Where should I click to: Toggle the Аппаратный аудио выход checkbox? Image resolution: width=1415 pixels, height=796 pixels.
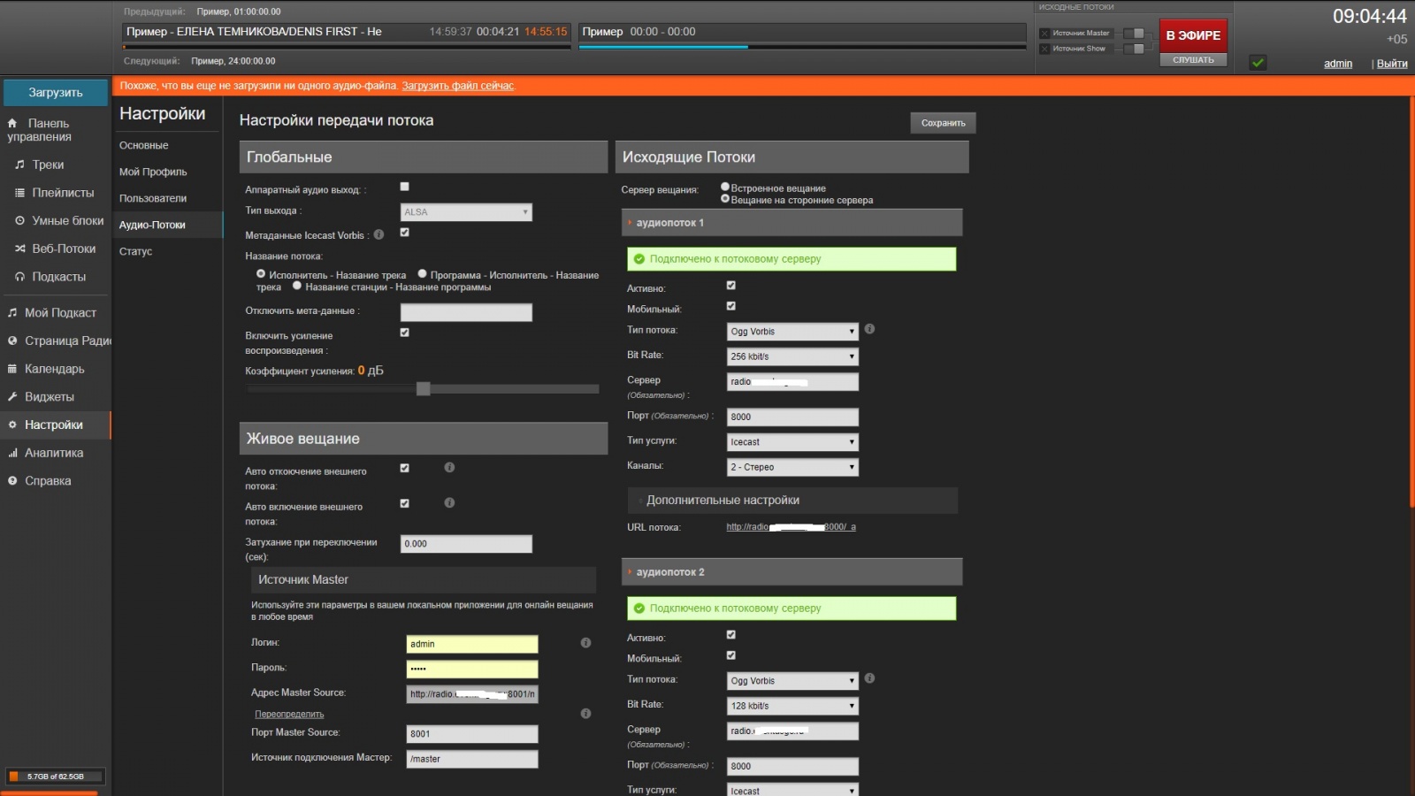pos(404,187)
